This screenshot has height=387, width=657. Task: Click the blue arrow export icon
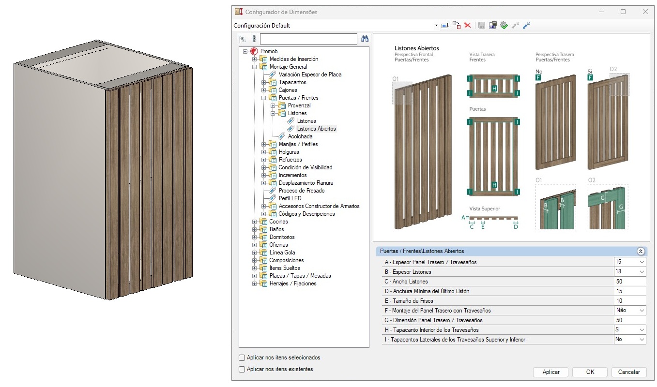(x=526, y=25)
